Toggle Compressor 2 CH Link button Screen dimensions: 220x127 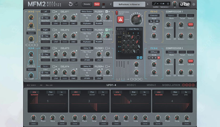191,61
